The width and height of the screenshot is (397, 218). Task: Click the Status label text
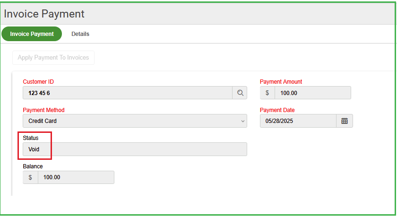click(x=31, y=138)
